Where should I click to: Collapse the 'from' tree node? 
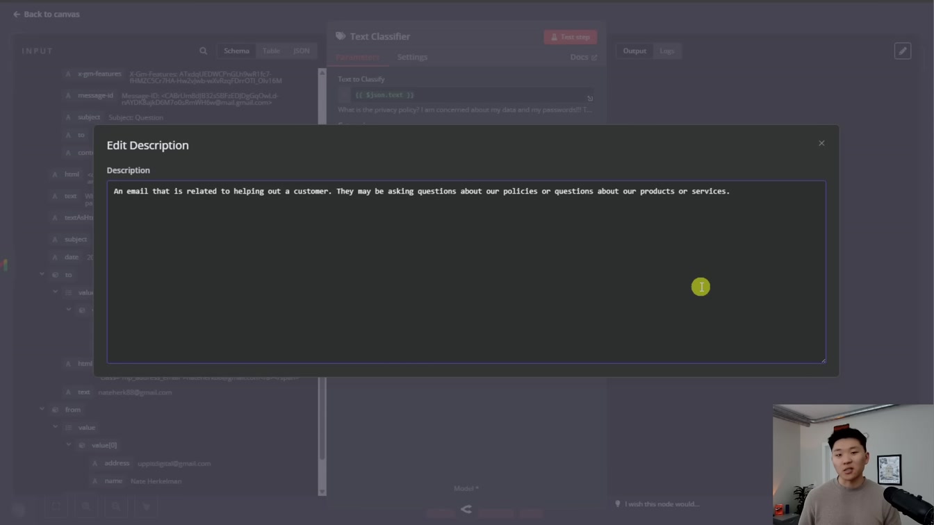click(42, 410)
